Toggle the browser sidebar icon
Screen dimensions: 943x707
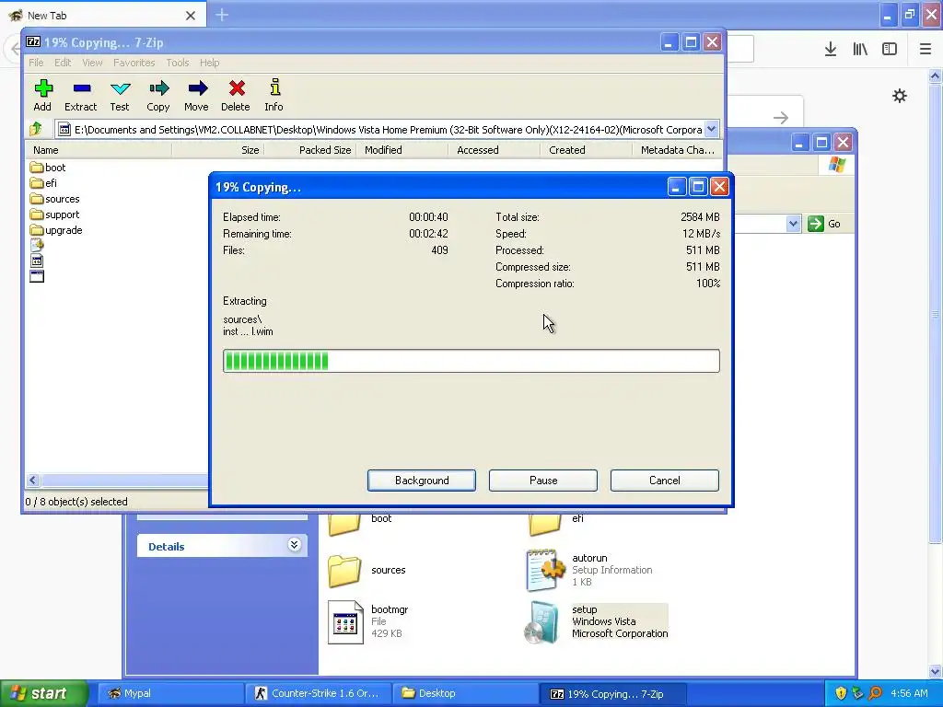890,50
